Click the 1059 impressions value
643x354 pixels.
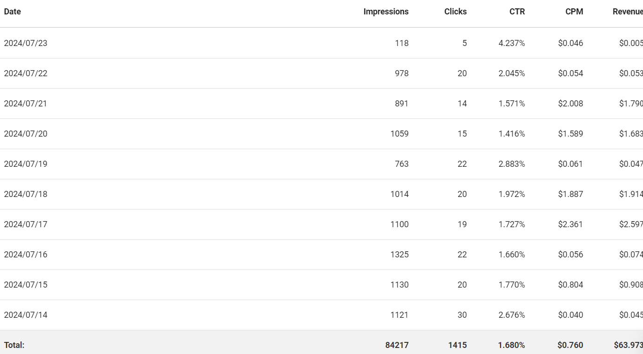(400, 134)
